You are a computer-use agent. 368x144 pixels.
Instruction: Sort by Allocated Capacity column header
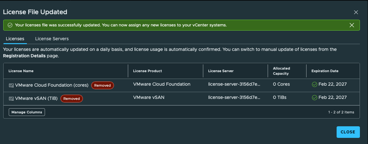coord(281,71)
